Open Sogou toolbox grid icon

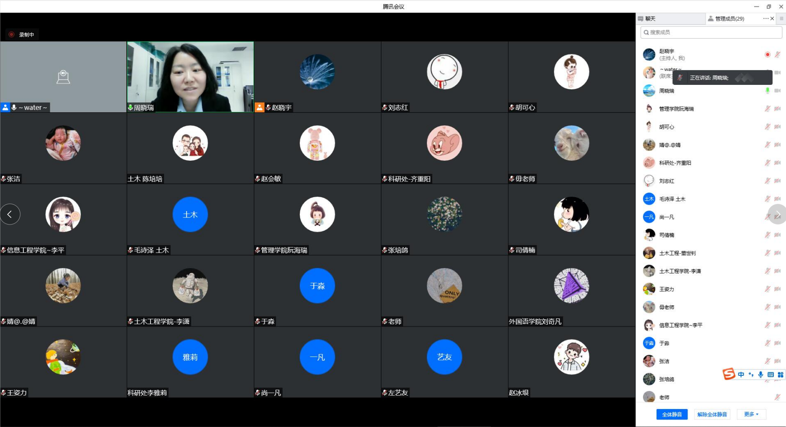coord(780,374)
